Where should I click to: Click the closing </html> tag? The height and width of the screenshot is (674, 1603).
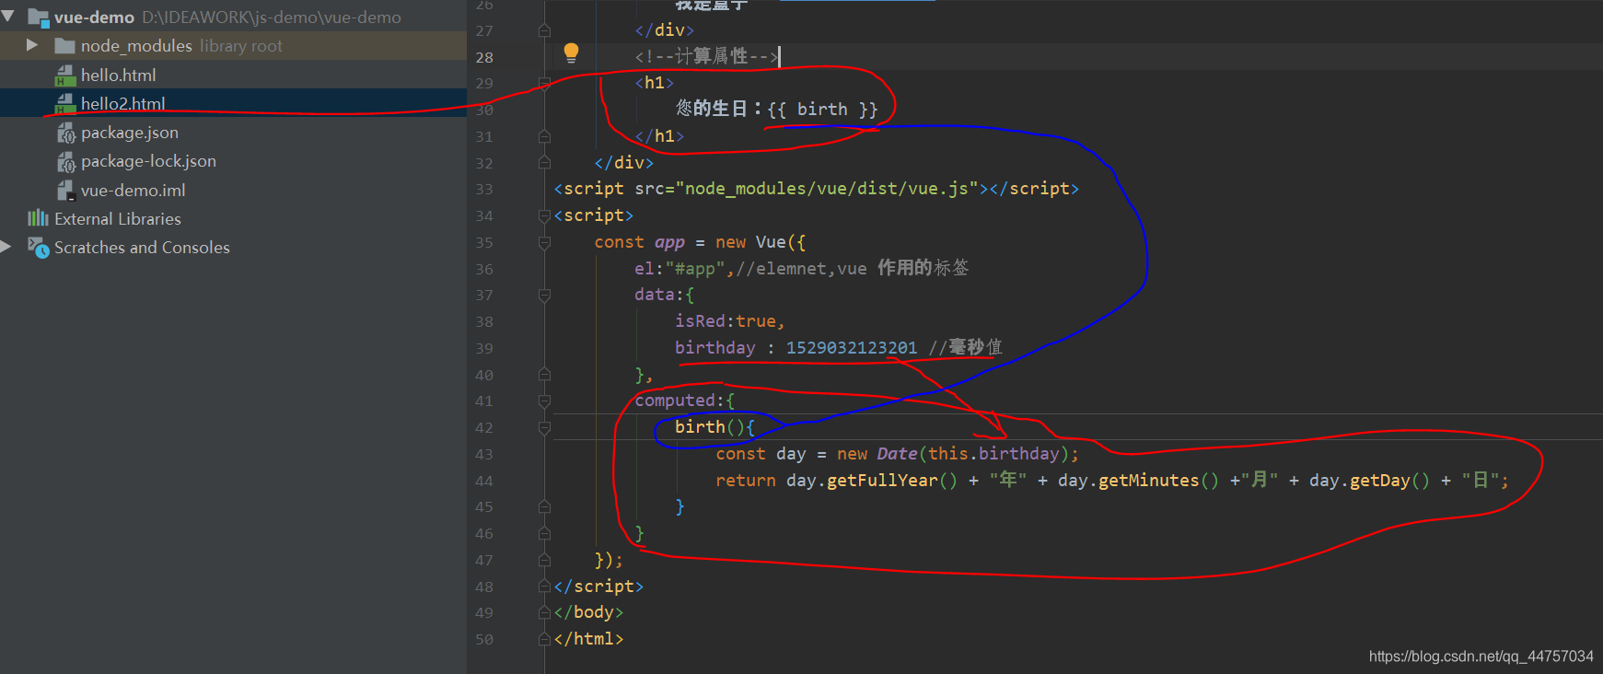click(588, 639)
